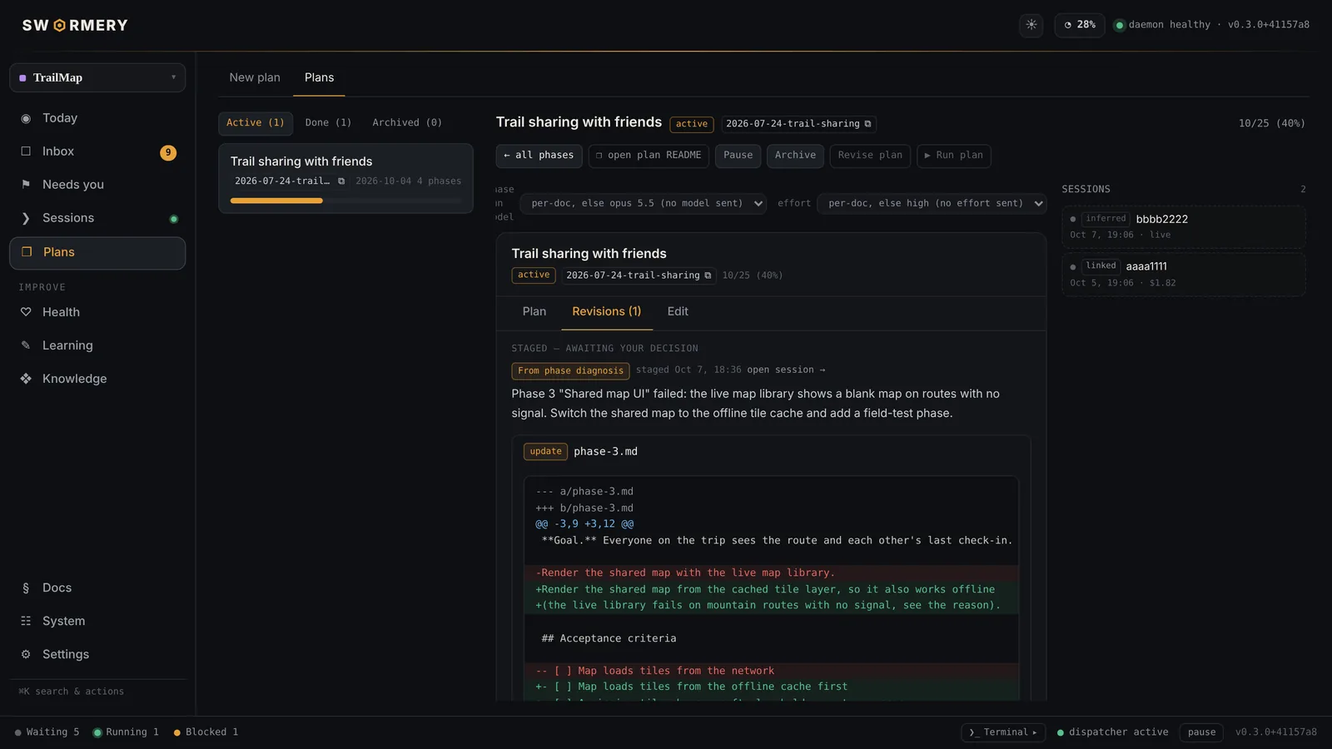Screen dimensions: 1332x749
Task: Expand the Terminal panel
Action: point(1003,732)
